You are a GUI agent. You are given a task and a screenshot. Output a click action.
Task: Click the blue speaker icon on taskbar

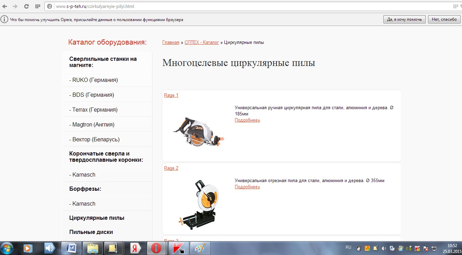click(x=50, y=248)
